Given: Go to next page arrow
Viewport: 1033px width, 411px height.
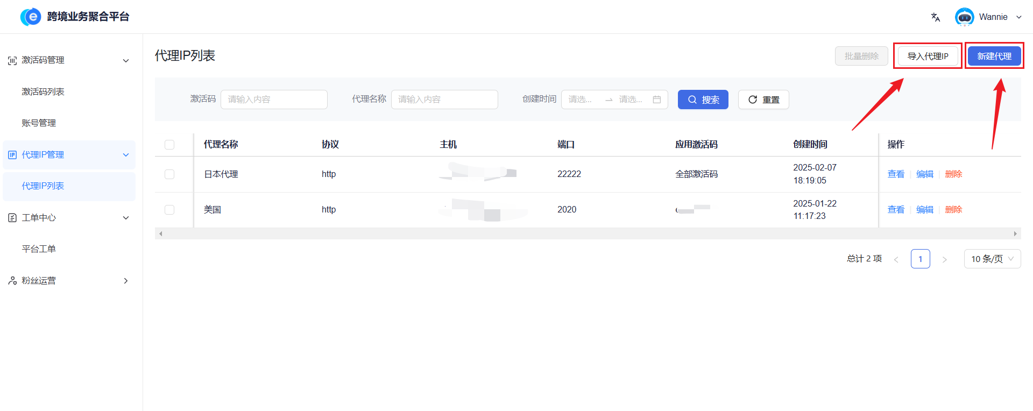Looking at the screenshot, I should pos(944,259).
